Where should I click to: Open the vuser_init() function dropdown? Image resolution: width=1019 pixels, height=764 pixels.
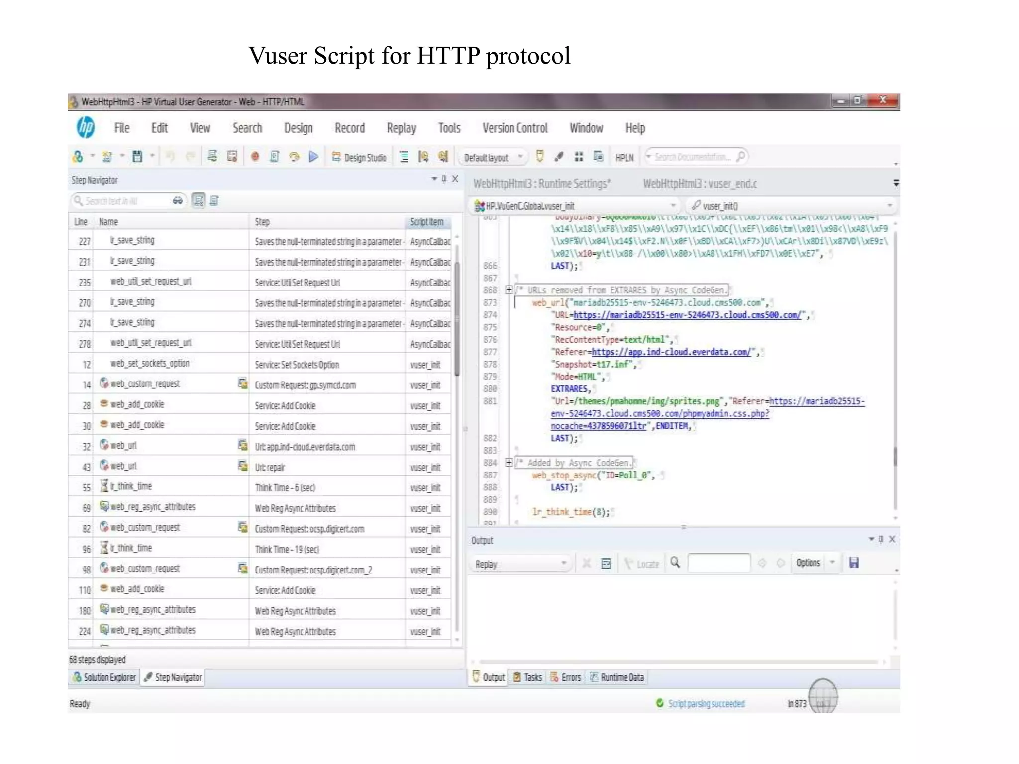(791, 206)
